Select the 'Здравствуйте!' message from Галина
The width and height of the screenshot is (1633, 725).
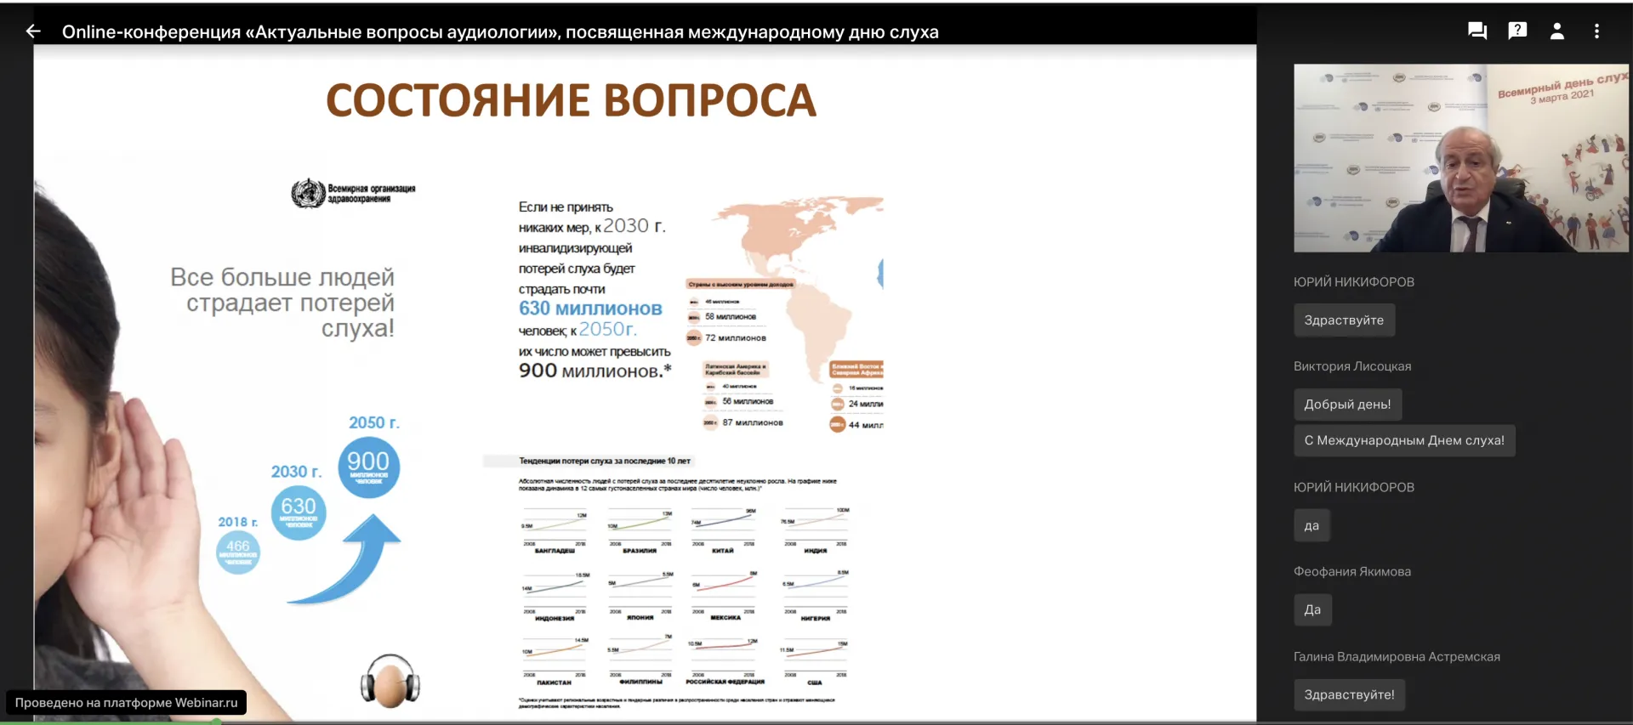click(1349, 694)
